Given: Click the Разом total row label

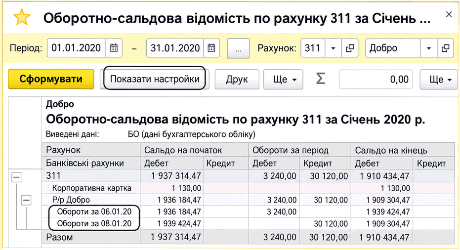Looking at the screenshot, I should pyautogui.click(x=60, y=237).
